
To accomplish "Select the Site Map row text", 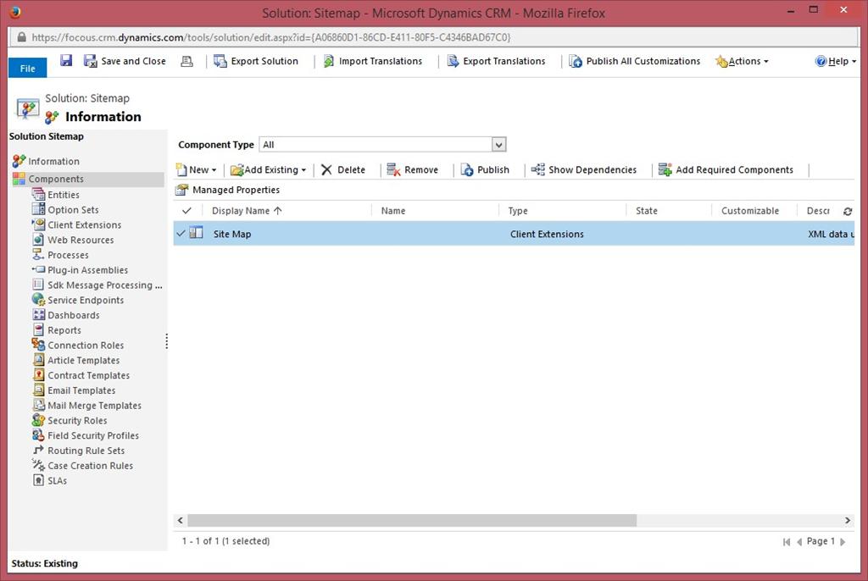I will pos(232,234).
